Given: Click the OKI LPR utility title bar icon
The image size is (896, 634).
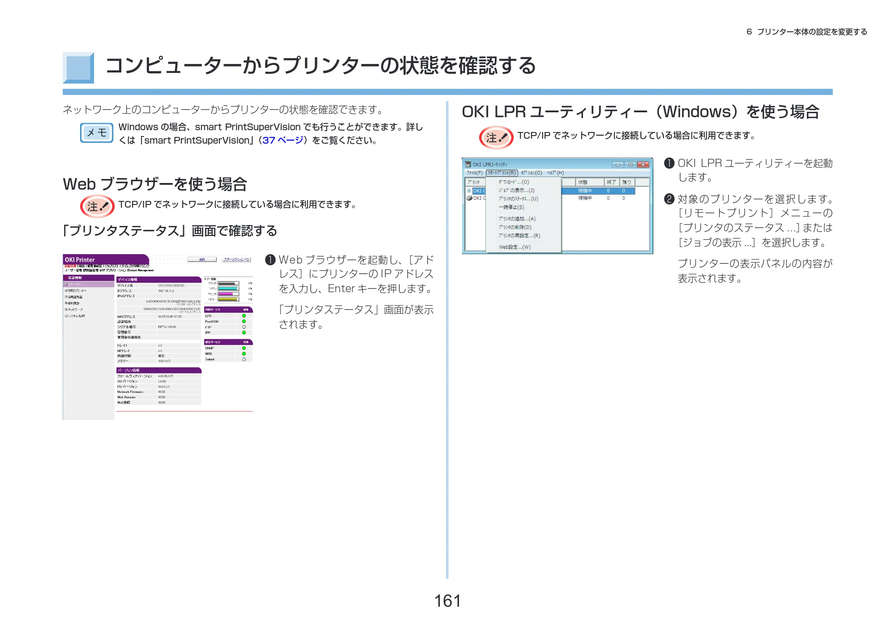Looking at the screenshot, I should point(468,164).
